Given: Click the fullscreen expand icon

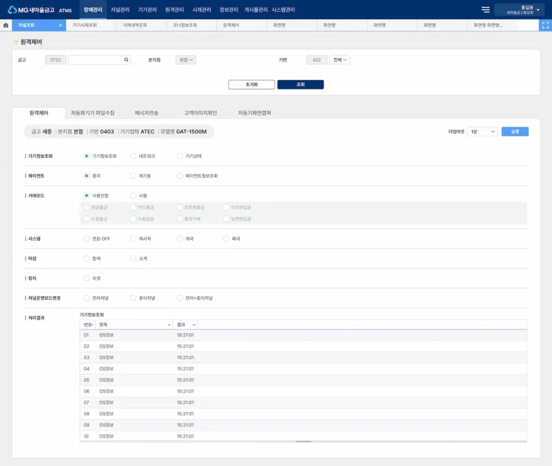Looking at the screenshot, I should tap(545, 25).
